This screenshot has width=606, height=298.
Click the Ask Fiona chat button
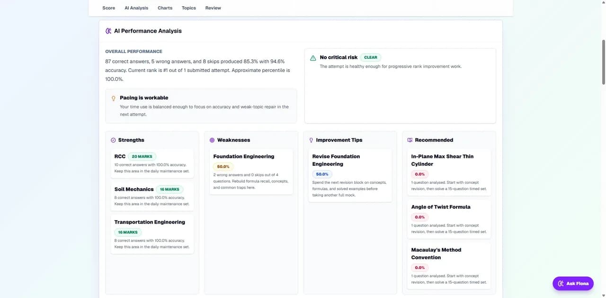pos(573,283)
